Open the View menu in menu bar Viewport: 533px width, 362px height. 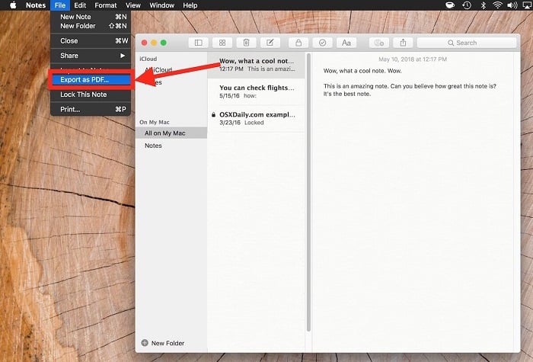click(133, 5)
